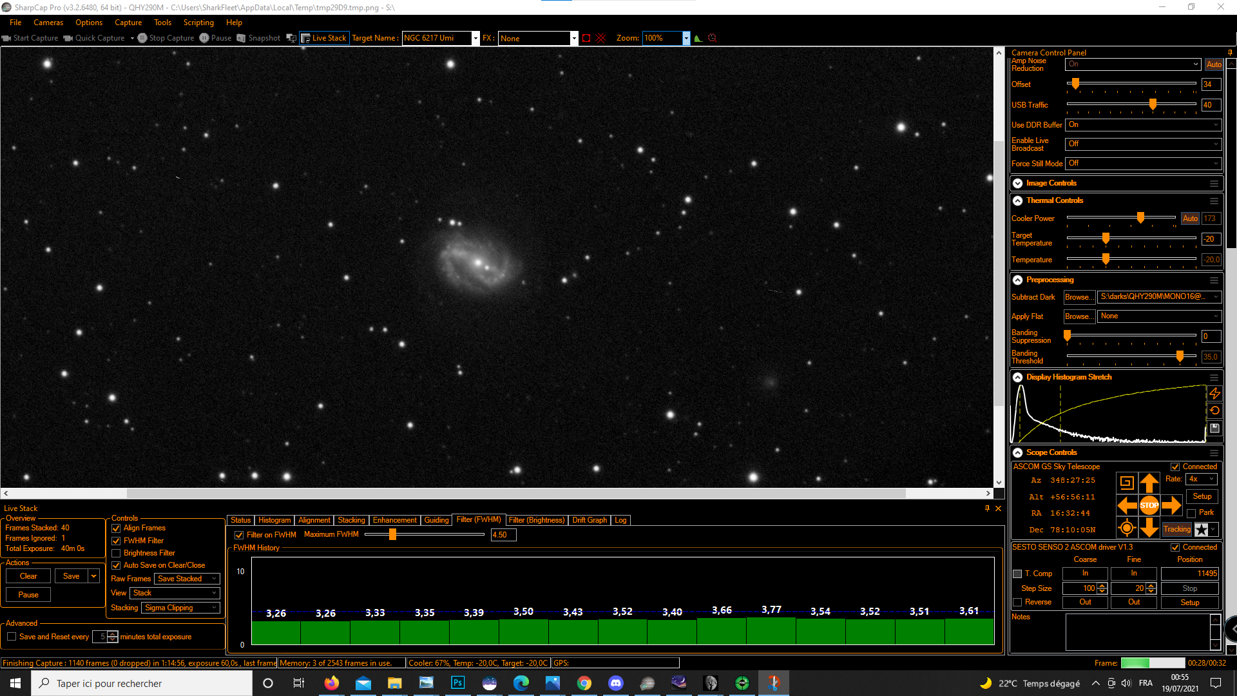Reset the histogram stretch

pyautogui.click(x=1214, y=411)
